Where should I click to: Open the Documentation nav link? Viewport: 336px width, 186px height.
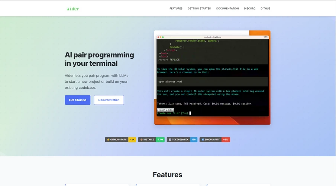coord(227,9)
